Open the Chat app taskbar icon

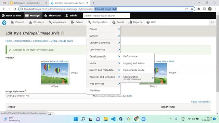click(98, 119)
